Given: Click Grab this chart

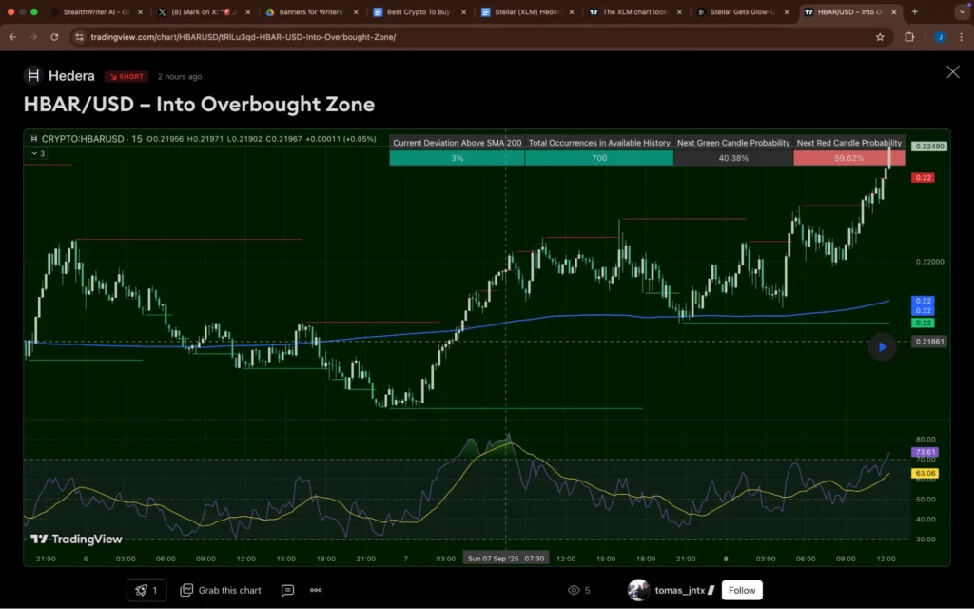Looking at the screenshot, I should [221, 590].
